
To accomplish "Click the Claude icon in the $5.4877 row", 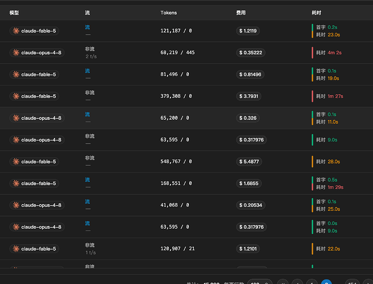I will pyautogui.click(x=16, y=162).
